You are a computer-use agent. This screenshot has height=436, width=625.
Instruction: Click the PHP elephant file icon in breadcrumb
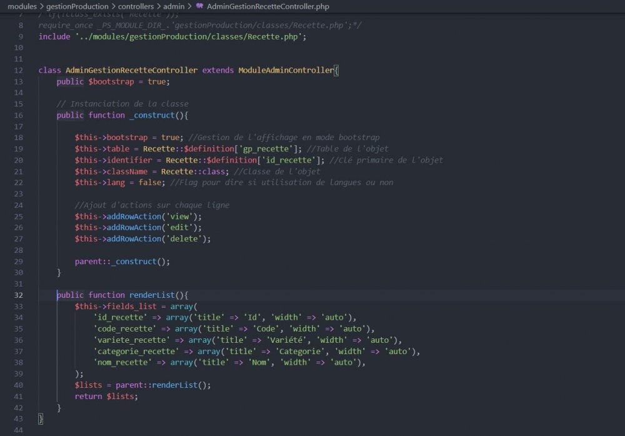click(x=200, y=6)
